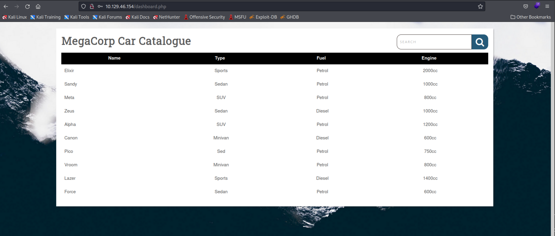
Task: Open site security lock information
Action: click(92, 6)
